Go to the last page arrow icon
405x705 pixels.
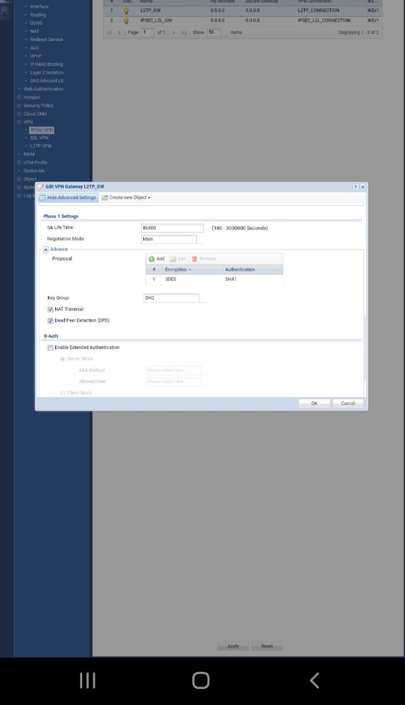coord(184,32)
